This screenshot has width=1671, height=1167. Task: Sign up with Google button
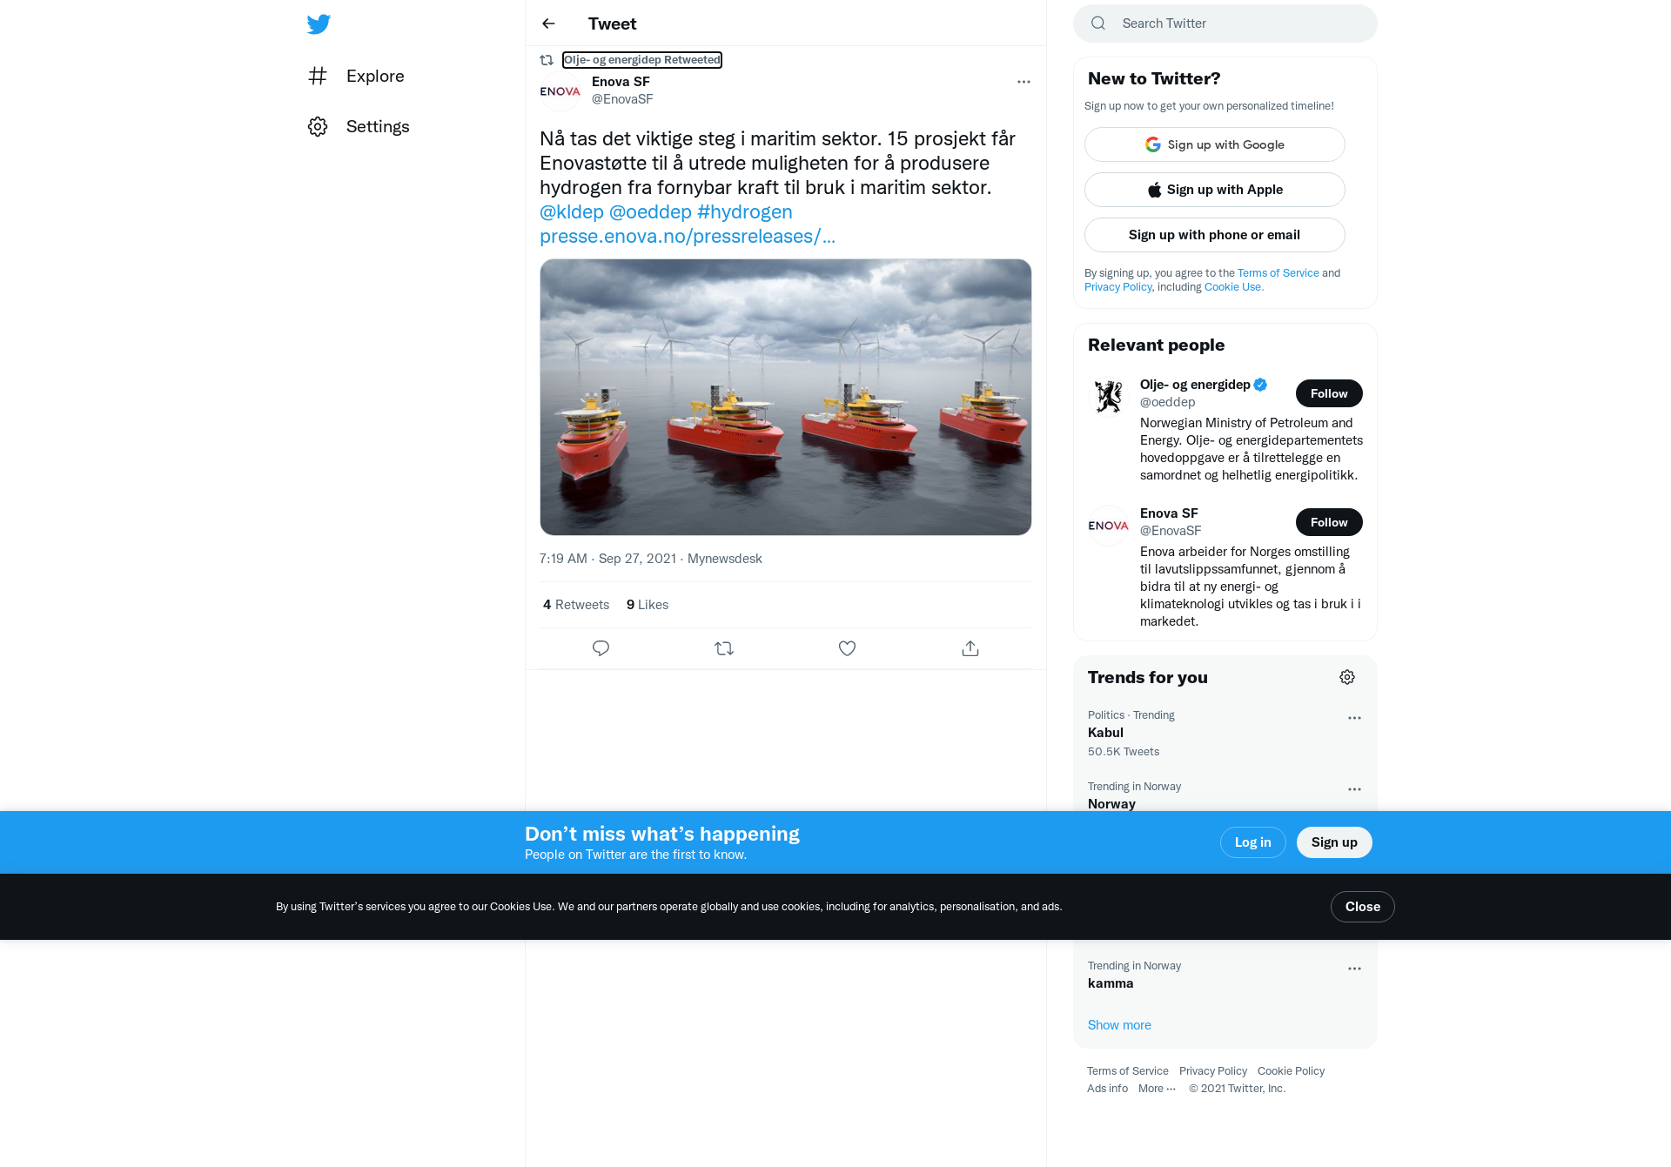coord(1215,144)
